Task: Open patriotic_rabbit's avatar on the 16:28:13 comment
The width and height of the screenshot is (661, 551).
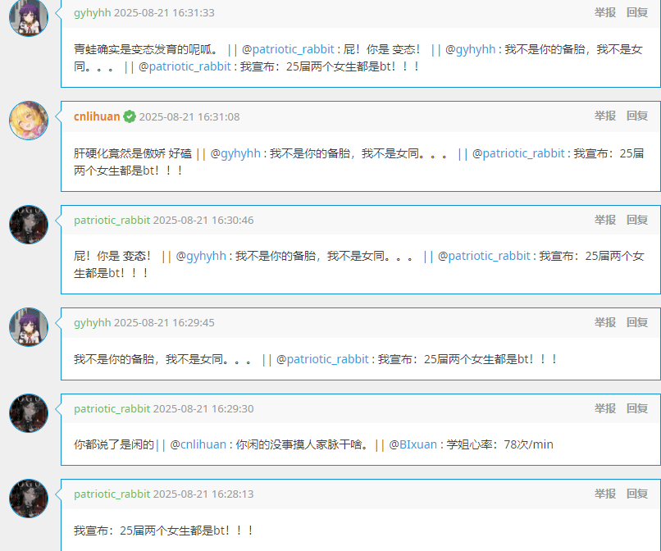Action: pyautogui.click(x=29, y=499)
